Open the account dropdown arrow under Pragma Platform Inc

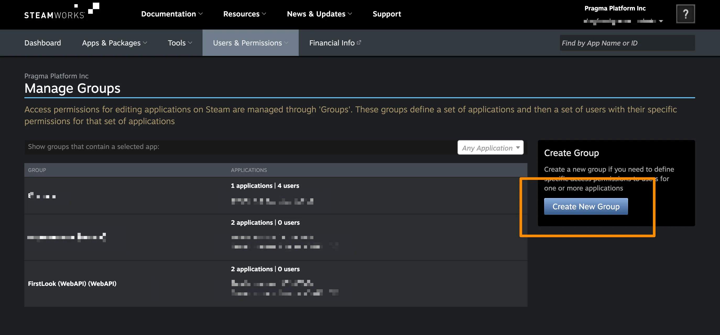tap(661, 21)
